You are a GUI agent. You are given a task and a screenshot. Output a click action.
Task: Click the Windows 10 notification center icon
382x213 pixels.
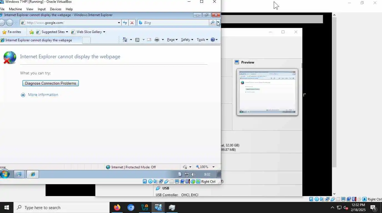click(373, 207)
